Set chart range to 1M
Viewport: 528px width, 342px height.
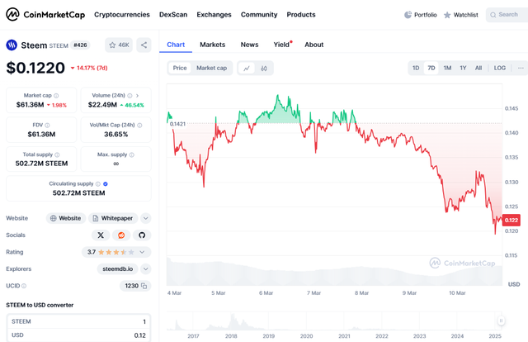(447, 68)
